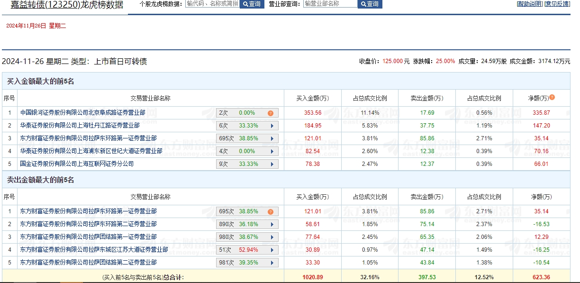Screen dimensions: 580x283
Task: Open 东方财富证券拉萨团结路第二证券营业部 link
Action: [x=88, y=263]
